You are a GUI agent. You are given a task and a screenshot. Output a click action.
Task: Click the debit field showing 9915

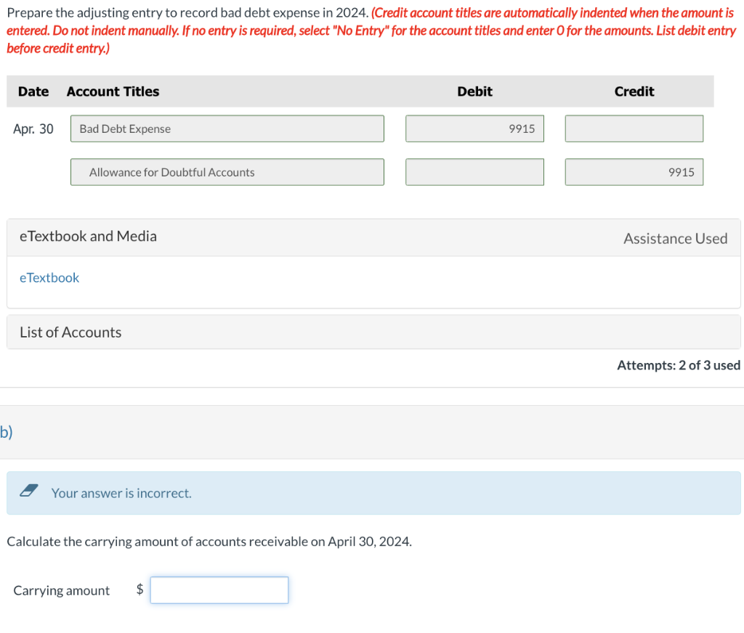[x=474, y=128]
